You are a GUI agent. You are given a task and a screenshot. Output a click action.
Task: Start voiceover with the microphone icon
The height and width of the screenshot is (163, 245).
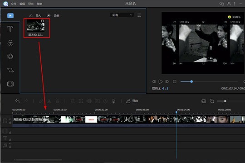113,101
